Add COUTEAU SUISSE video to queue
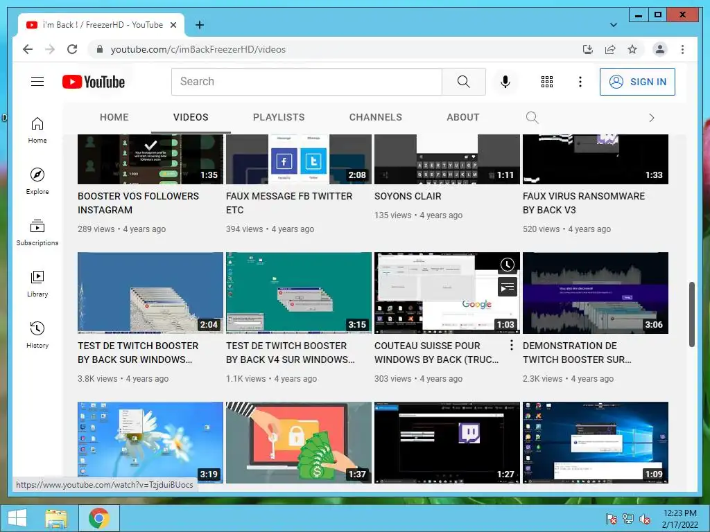 507,287
